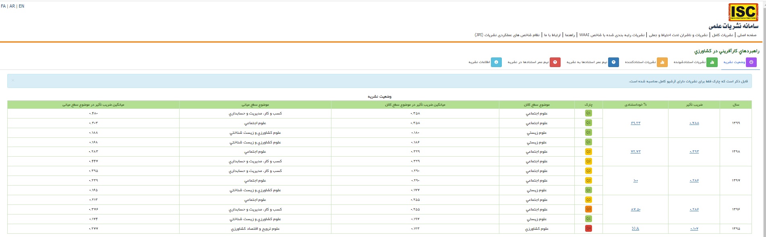Open the 1399 impact factor link ۰.۷۸۸
766x237 pixels.
click(694, 123)
